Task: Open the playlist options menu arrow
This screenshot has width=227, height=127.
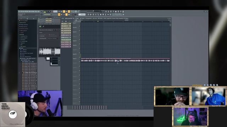Action: [x=61, y=18]
